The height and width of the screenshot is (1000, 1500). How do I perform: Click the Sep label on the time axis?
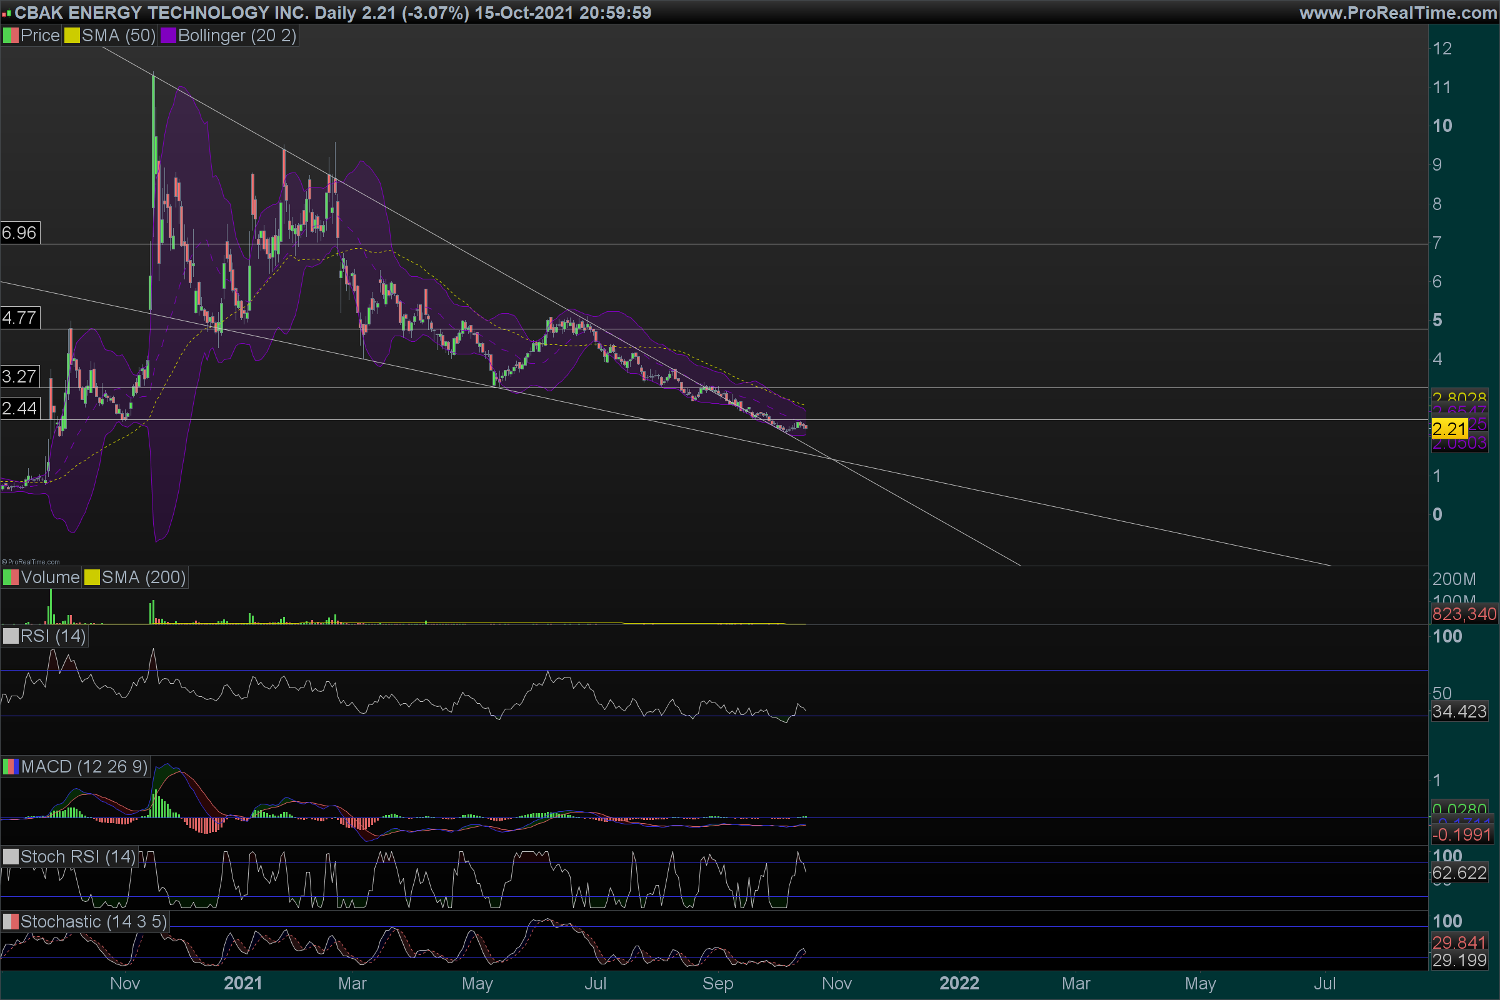717,983
